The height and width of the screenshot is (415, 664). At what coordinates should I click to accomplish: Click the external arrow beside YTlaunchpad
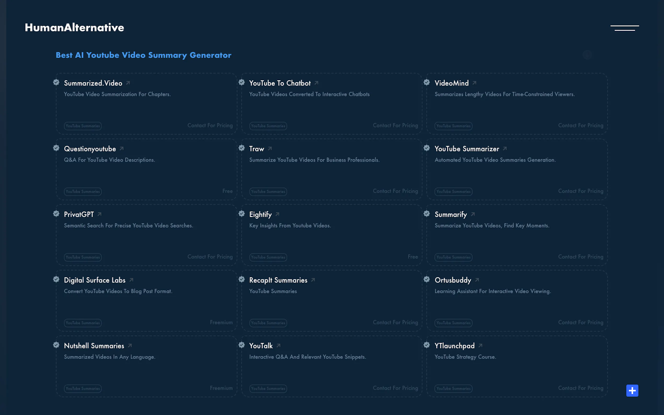[480, 345]
